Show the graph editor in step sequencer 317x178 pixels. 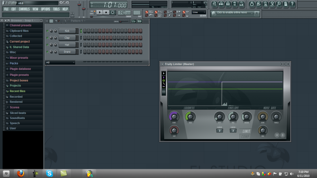pyautogui.click(x=134, y=21)
